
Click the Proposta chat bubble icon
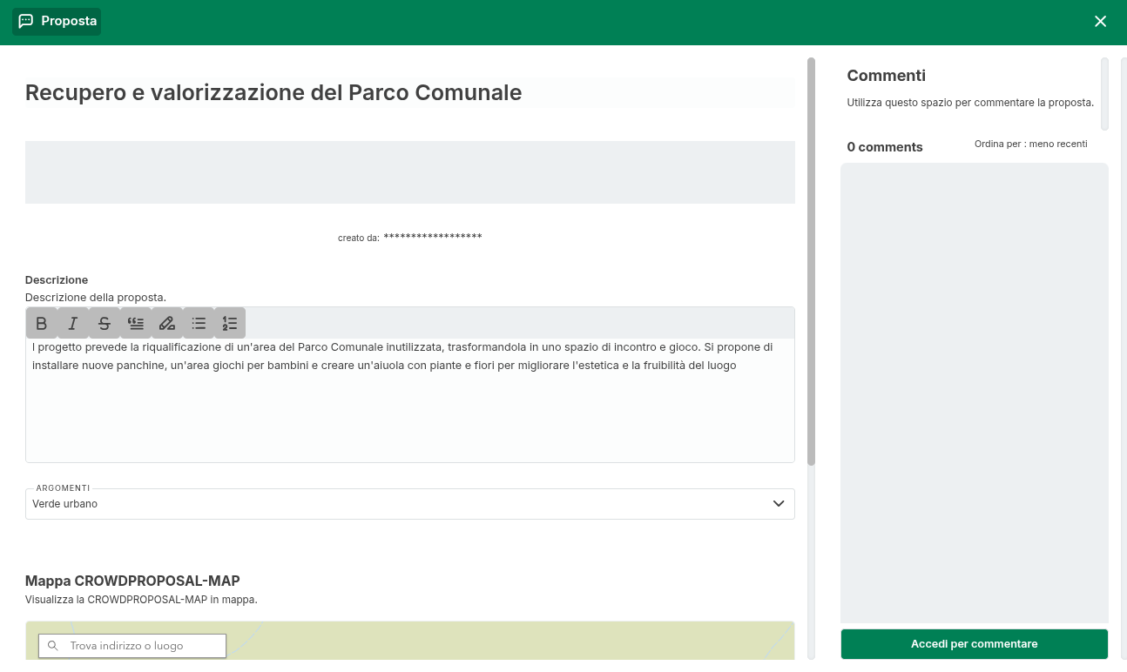26,21
